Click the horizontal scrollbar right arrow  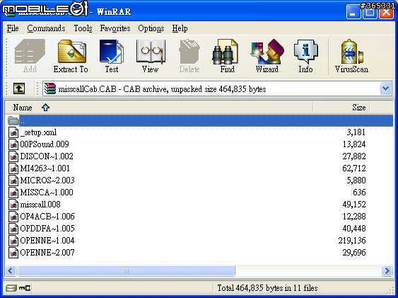coord(387,270)
